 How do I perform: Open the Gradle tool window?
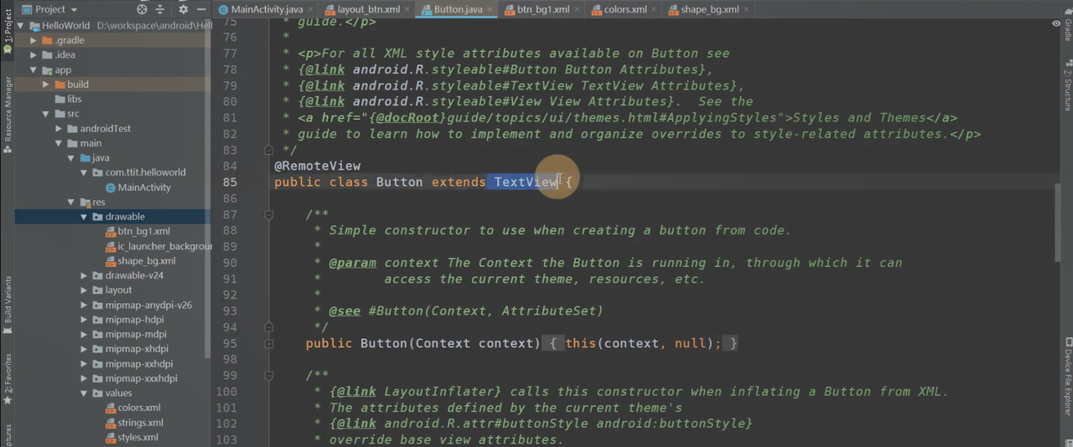1067,25
